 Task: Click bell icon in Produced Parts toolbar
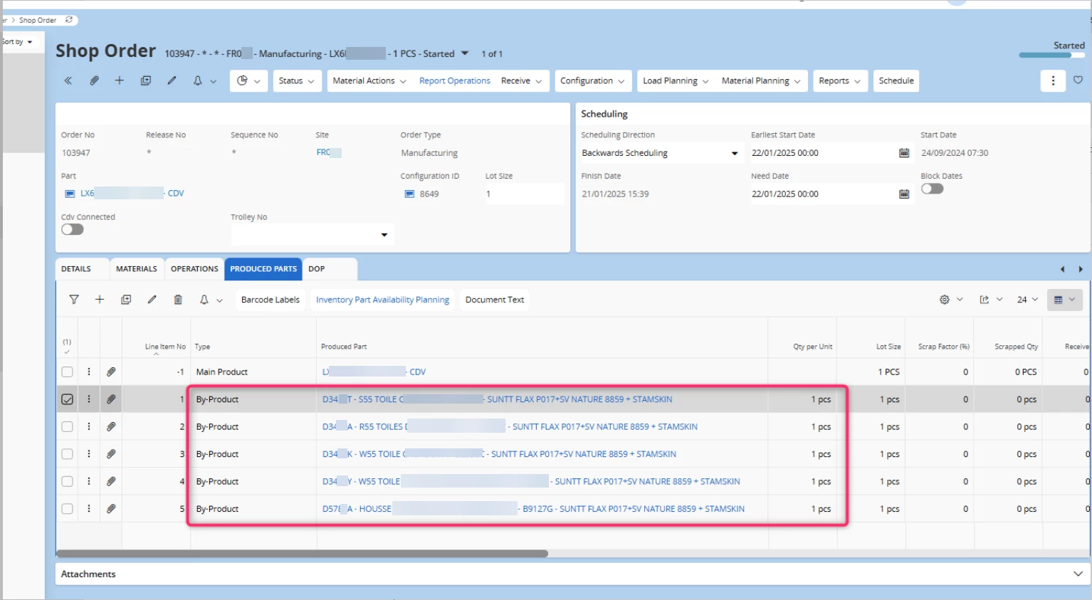204,300
